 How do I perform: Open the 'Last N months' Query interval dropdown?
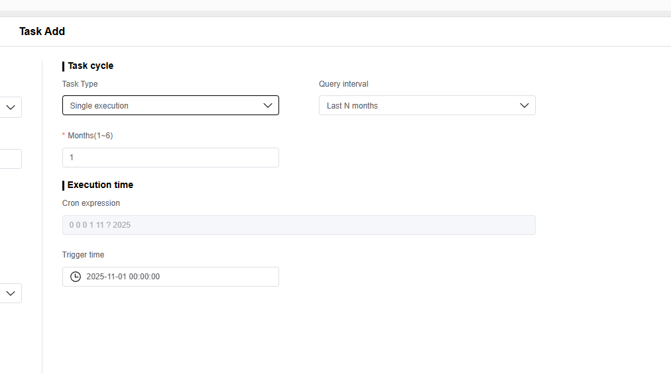point(427,105)
